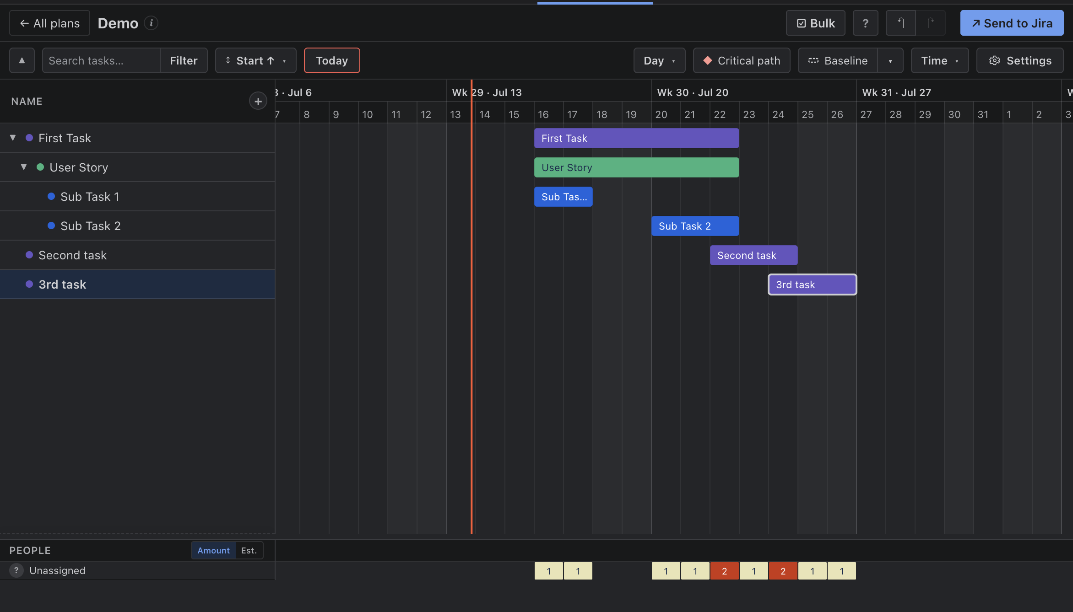Click the Unassigned question mark avatar

click(x=16, y=570)
